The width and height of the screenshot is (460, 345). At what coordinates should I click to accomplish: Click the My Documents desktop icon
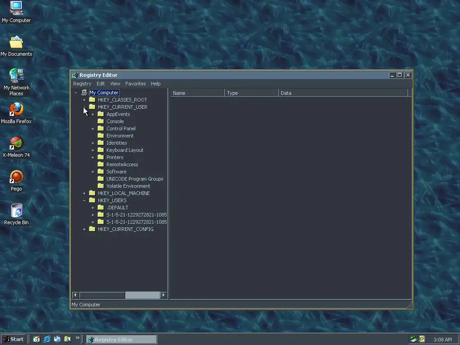16,46
